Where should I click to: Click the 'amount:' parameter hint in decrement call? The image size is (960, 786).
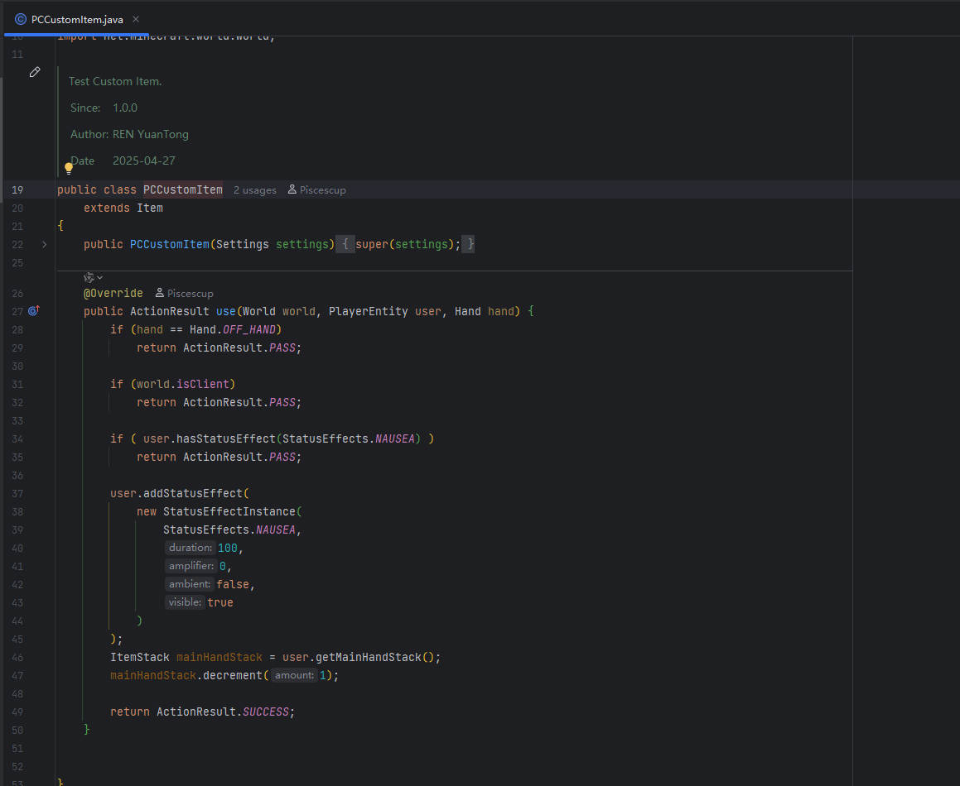point(294,675)
